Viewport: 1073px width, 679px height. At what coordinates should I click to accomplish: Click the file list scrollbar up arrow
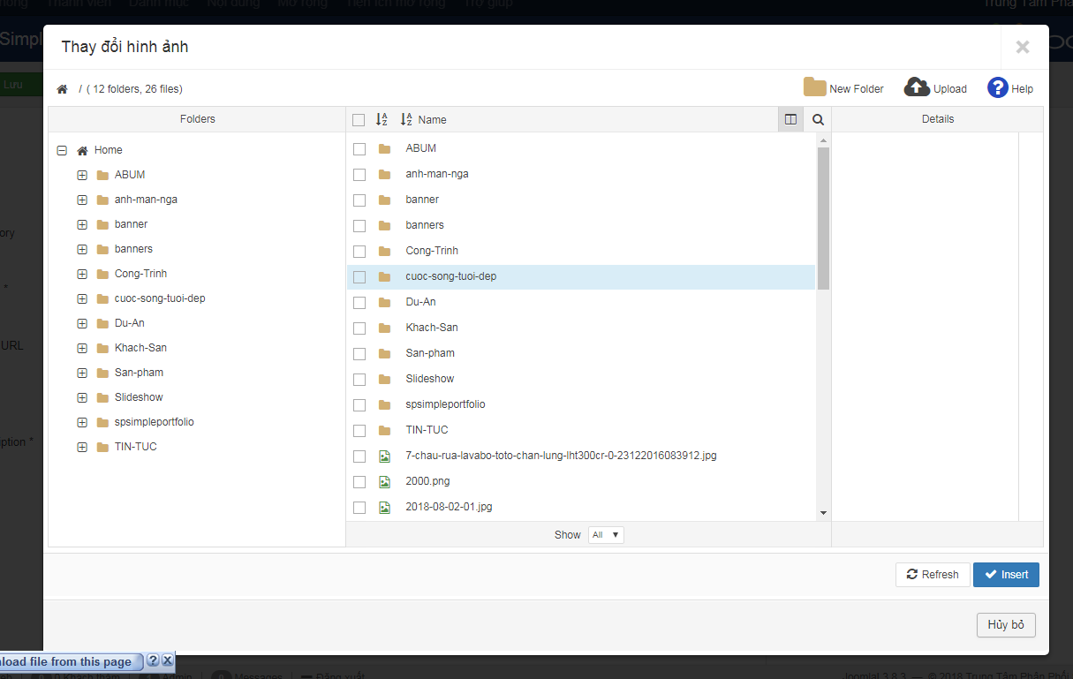tap(823, 140)
